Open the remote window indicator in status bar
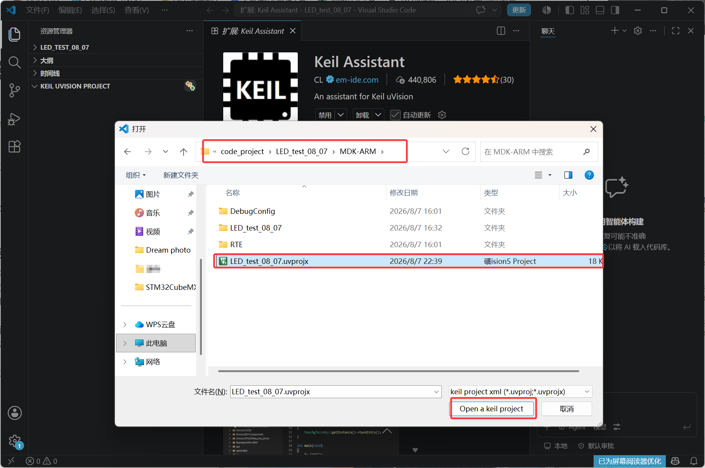705x468 pixels. (x=11, y=461)
